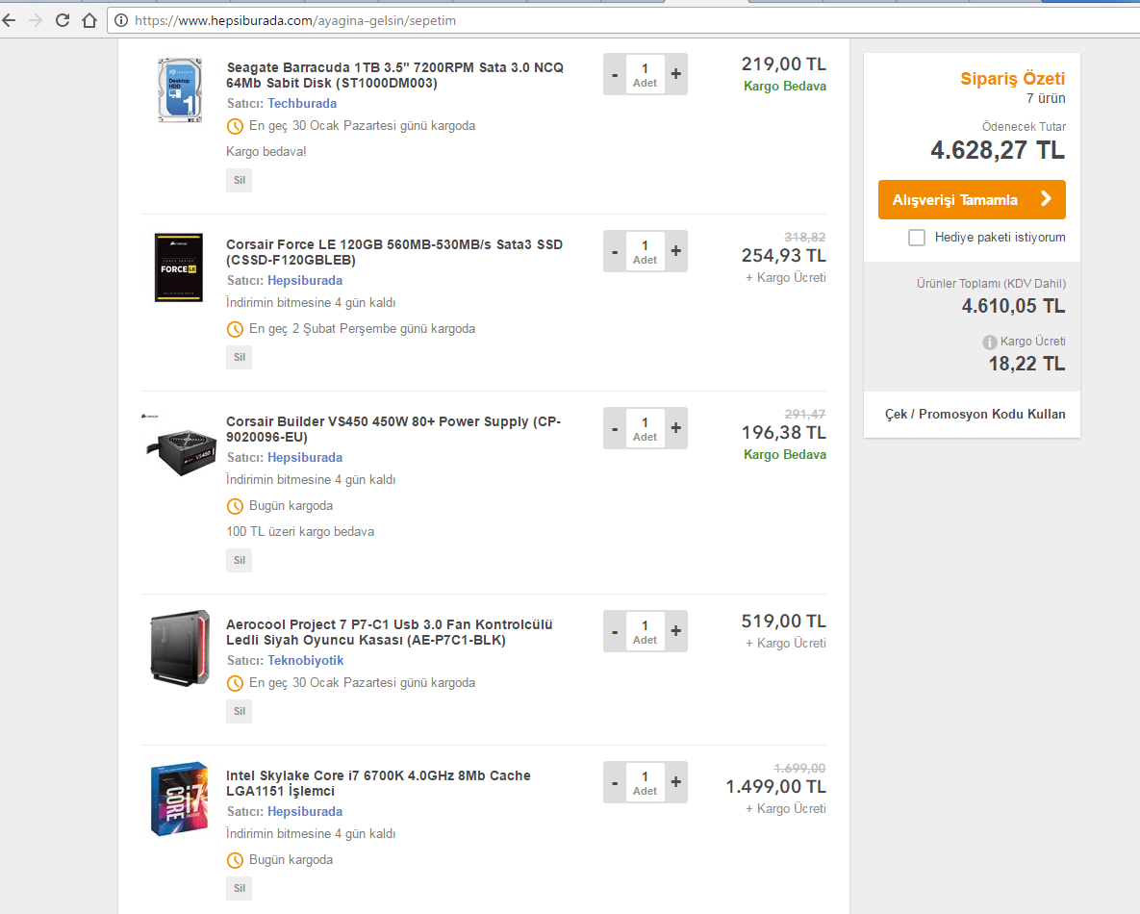Screen dimensions: 1140x914
Task: Click the Seagate Barracuda hard disk thumbnail
Action: [181, 90]
